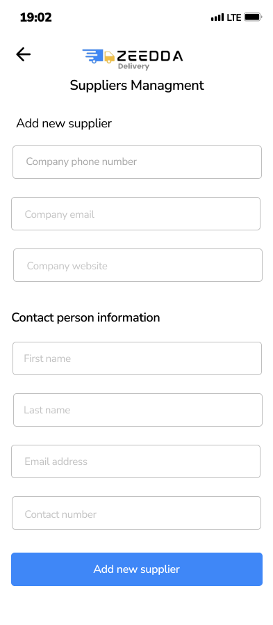
Task: Tap the signal strength bars icon
Action: tap(217, 17)
